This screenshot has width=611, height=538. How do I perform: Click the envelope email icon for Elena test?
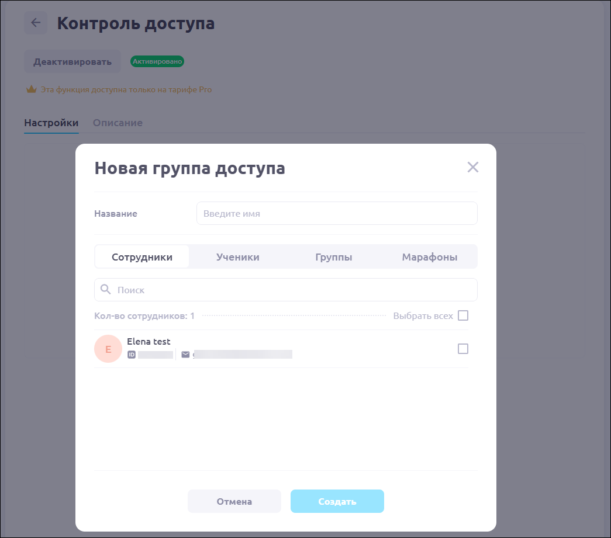point(185,354)
